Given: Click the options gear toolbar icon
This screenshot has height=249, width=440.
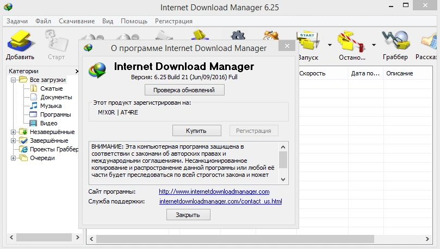Looking at the screenshot, I should coord(238,35).
